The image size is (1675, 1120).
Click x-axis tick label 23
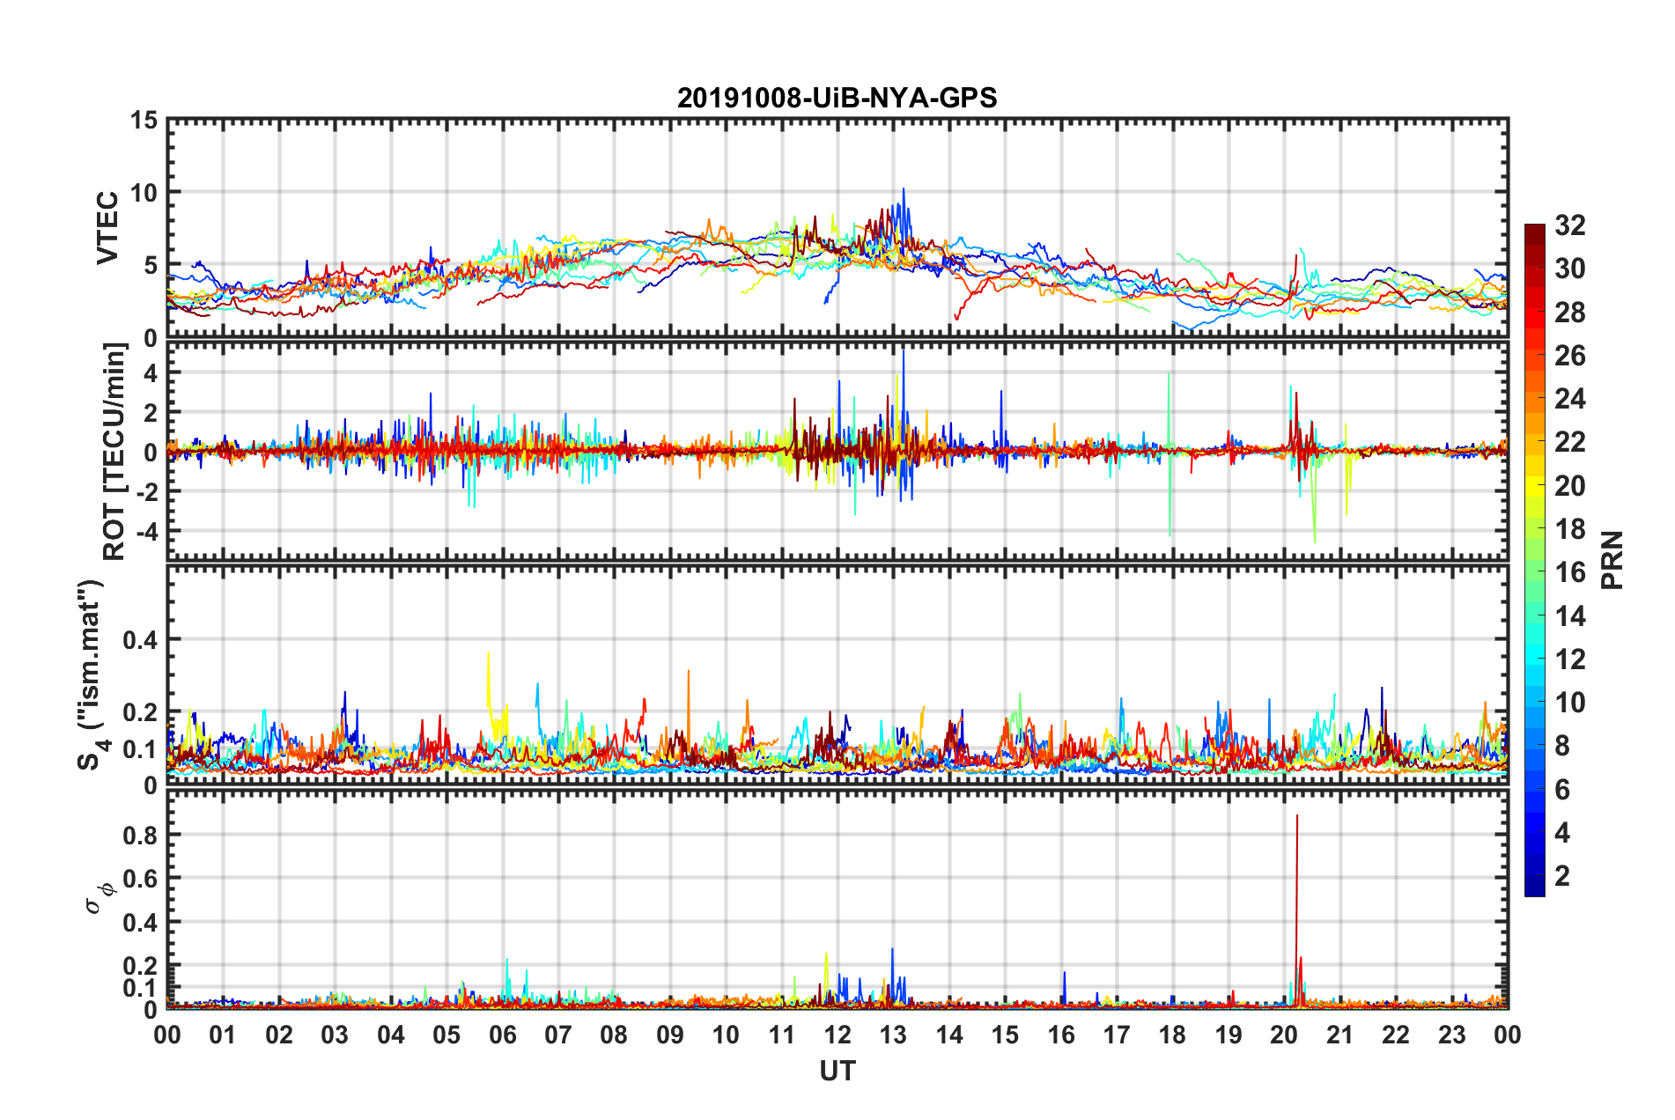tap(1452, 1035)
